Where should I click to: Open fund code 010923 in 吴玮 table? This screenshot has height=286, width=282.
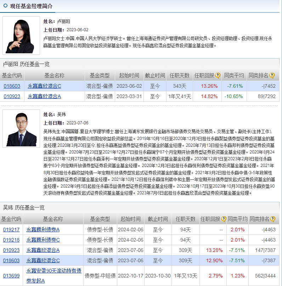(11, 250)
